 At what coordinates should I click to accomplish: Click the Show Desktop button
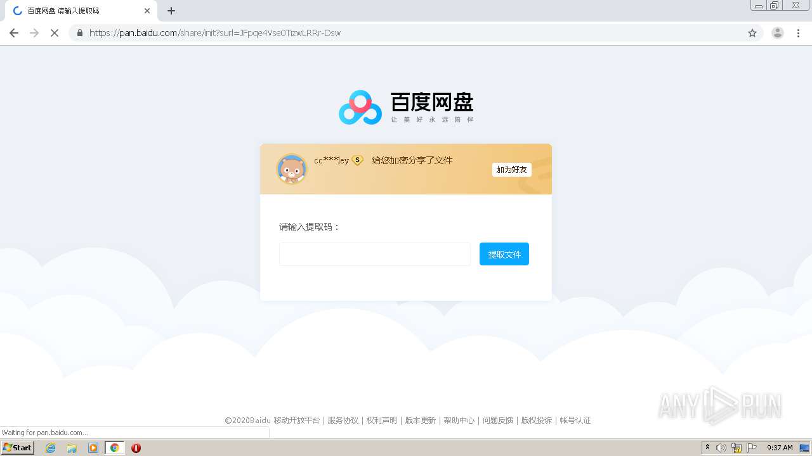[x=805, y=448]
